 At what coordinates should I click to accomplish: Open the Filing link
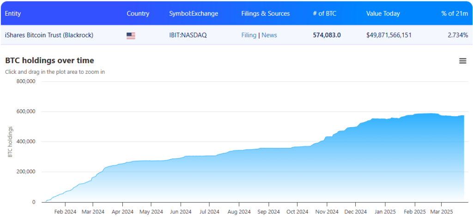pos(249,35)
